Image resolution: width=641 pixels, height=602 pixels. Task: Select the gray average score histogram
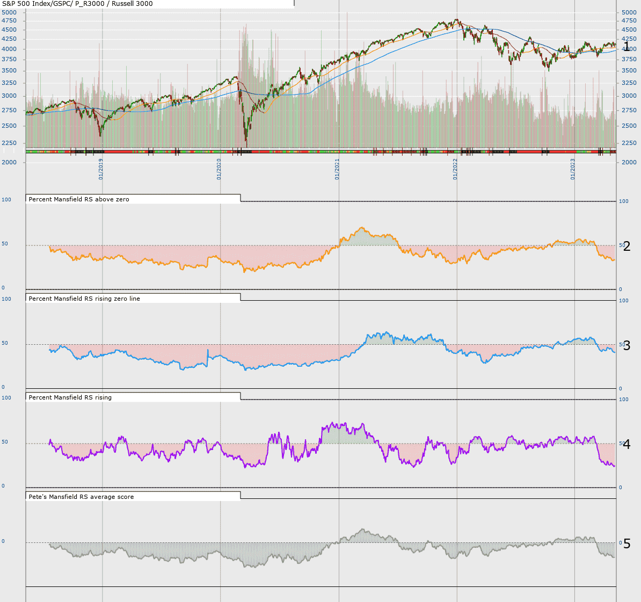pos(332,548)
